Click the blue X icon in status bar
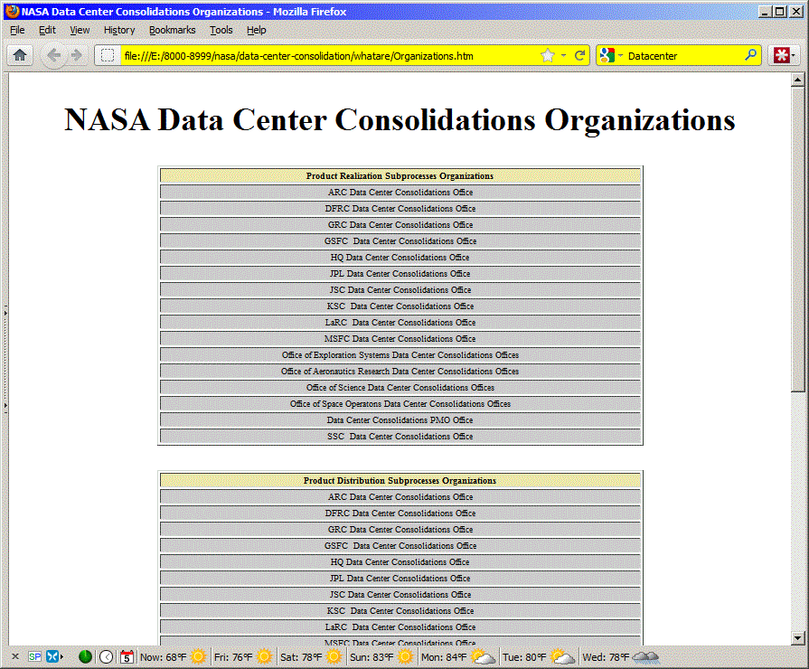 tap(52, 656)
